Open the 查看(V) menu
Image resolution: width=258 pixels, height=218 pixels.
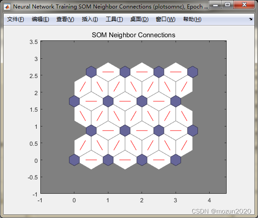pyautogui.click(x=65, y=19)
